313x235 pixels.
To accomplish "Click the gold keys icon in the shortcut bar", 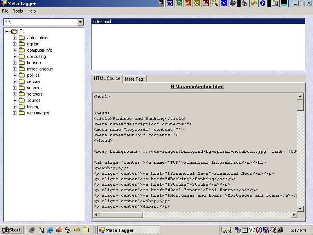I will [215, 4].
